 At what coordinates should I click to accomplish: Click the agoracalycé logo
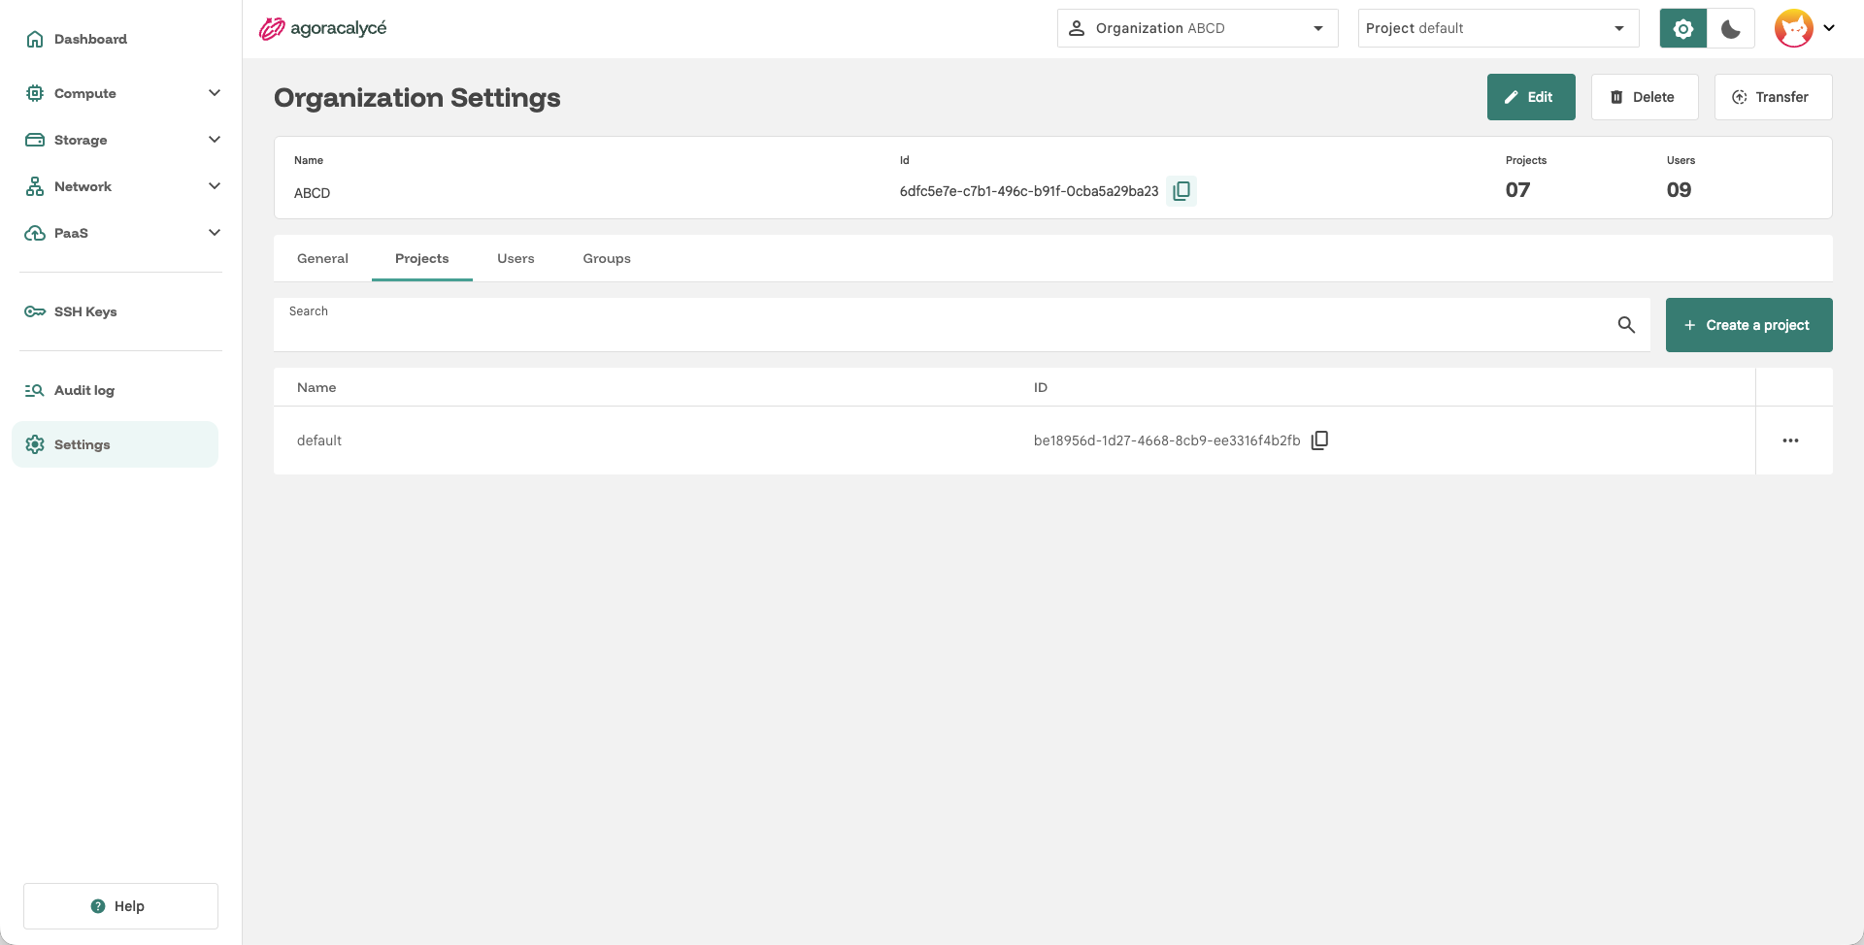point(323,28)
